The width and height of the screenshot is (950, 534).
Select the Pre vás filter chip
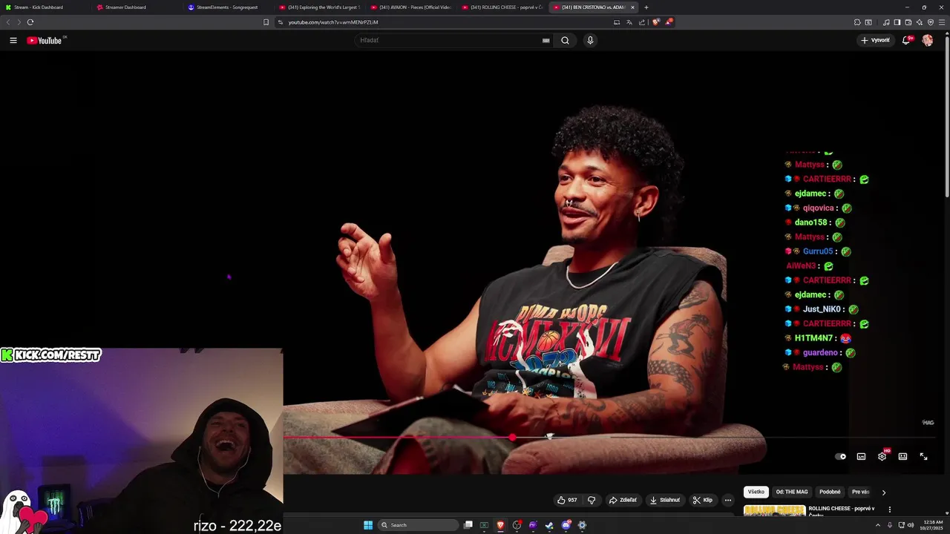(860, 492)
